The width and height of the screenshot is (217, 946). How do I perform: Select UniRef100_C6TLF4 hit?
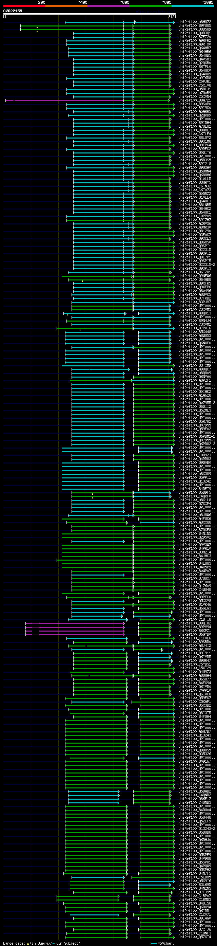point(195,134)
